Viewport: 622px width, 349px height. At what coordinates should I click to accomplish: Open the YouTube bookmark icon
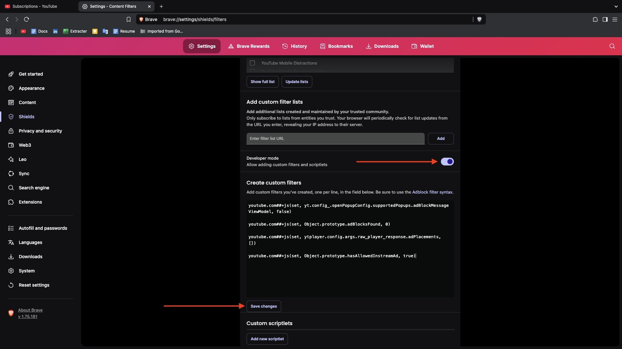23,31
